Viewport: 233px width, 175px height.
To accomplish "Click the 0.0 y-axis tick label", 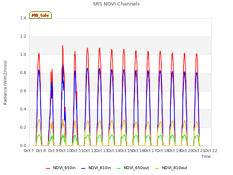I will [x=23, y=146].
